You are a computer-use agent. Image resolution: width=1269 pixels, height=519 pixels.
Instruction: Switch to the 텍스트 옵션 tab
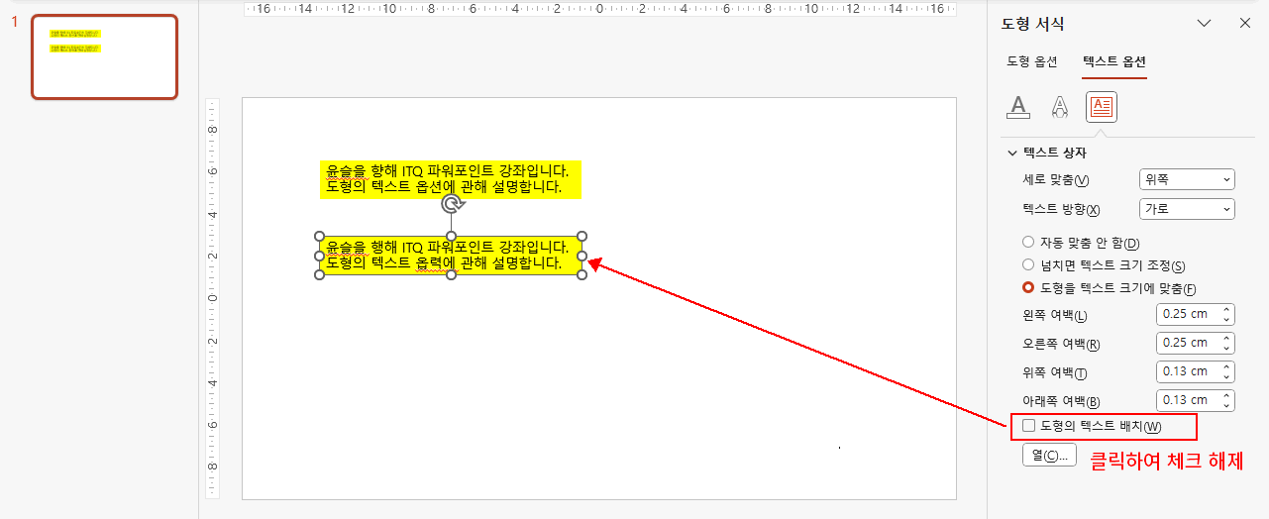pos(1114,61)
